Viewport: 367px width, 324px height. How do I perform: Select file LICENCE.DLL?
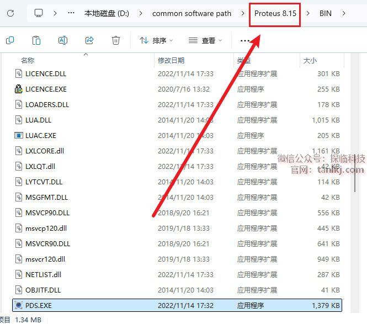pyautogui.click(x=177, y=74)
